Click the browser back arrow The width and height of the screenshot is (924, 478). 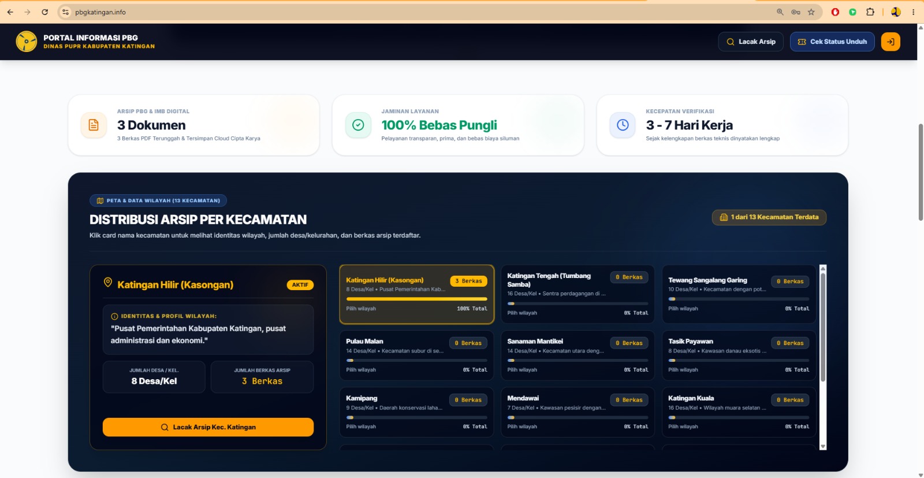10,12
